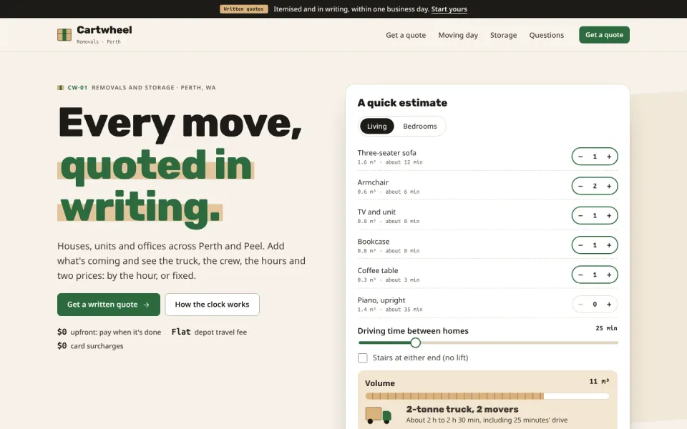Click the Cartwheel brand name
This screenshot has height=429, width=687.
[x=104, y=30]
